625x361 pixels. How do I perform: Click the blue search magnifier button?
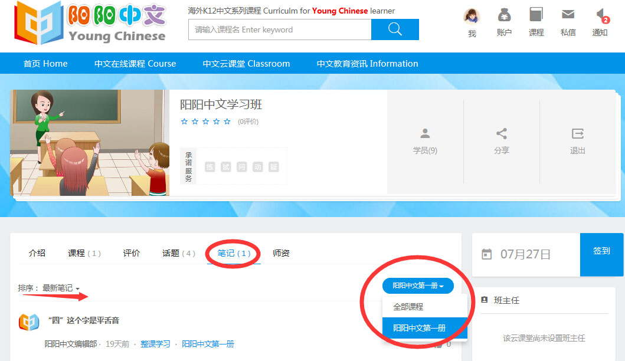[x=395, y=29]
